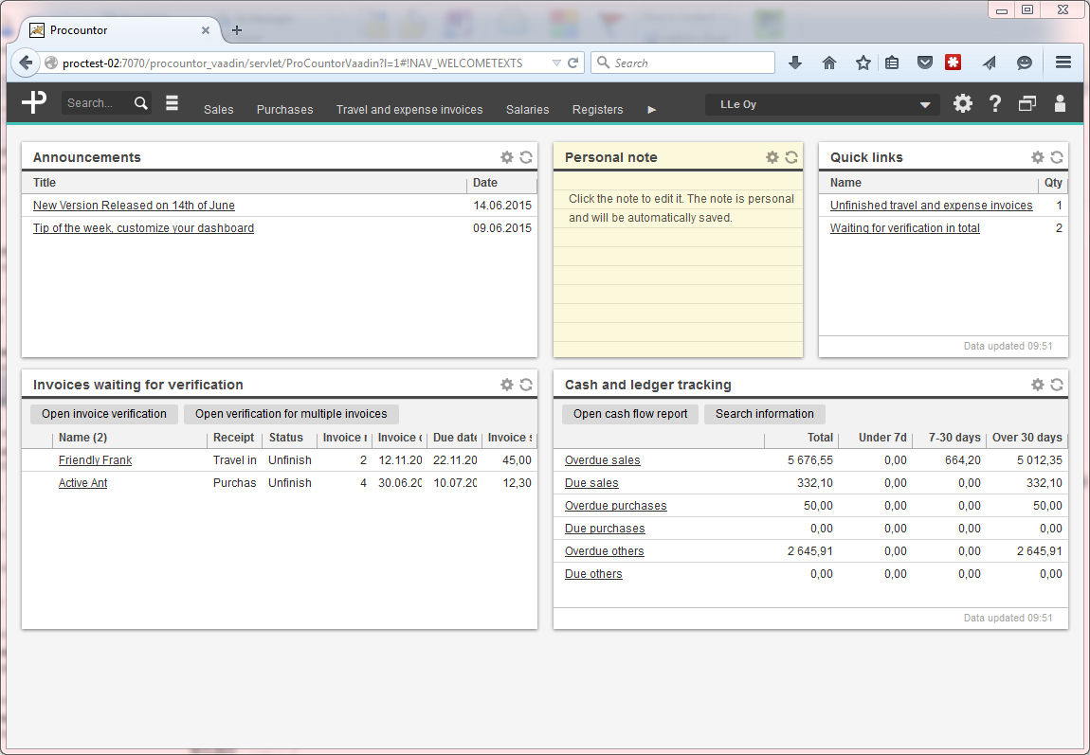
Task: Open the hamburger list menu beside app search
Action: tap(172, 103)
